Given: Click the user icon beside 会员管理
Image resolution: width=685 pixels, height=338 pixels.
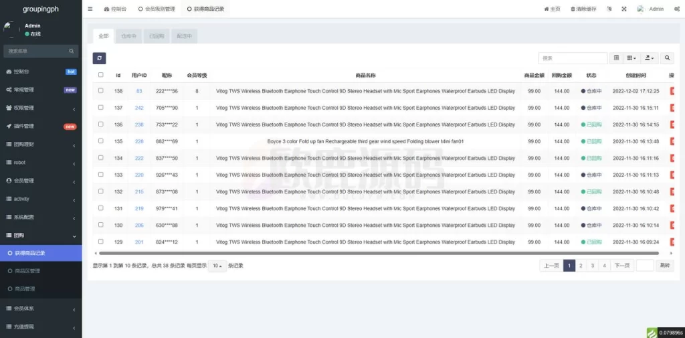Looking at the screenshot, I should (x=9, y=181).
